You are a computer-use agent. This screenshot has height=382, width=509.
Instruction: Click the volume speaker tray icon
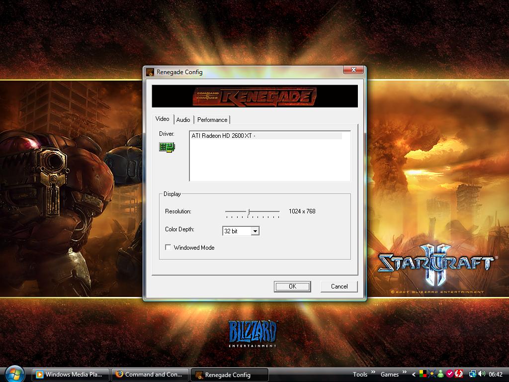(x=481, y=374)
